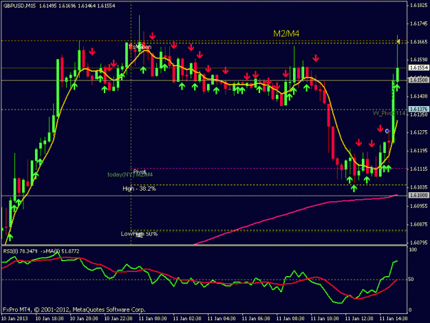
Task: Click the 10 Jan 20:30 time label
Action: click(84, 319)
